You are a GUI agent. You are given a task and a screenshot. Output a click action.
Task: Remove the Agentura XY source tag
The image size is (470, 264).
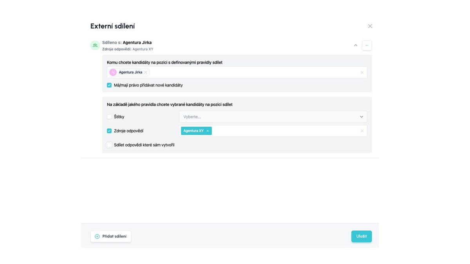(208, 131)
